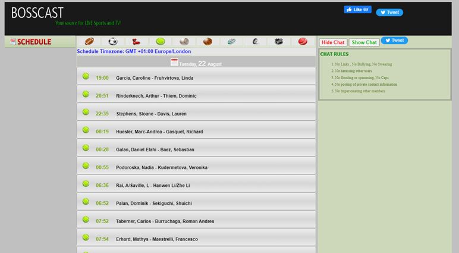Choose the motorsport tire icon
The image size is (459, 253).
coord(255,42)
